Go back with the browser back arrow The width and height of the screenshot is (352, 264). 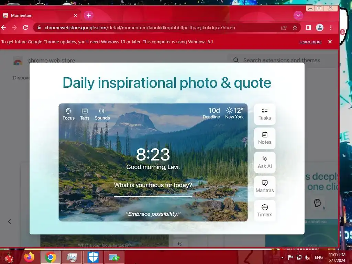[x=3, y=27]
